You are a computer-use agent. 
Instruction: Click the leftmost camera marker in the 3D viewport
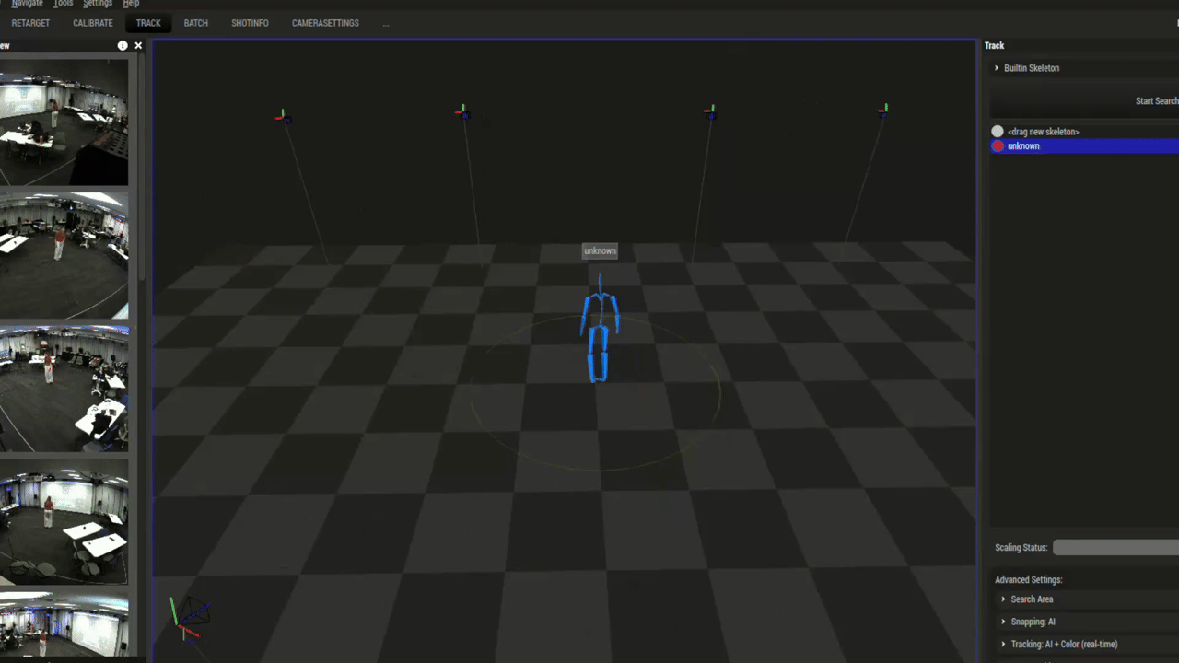(283, 116)
